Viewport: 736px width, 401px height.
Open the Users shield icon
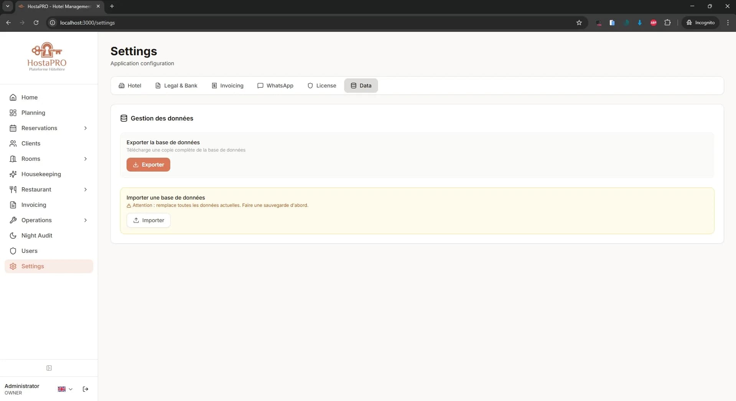click(13, 251)
